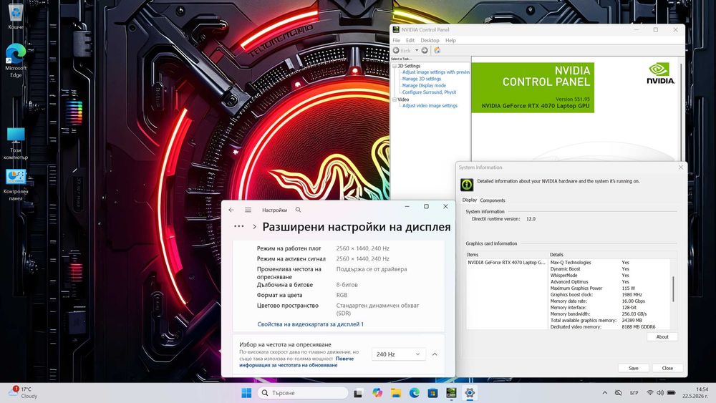
Task: Click Close button in System Information dialog
Action: coord(667,368)
